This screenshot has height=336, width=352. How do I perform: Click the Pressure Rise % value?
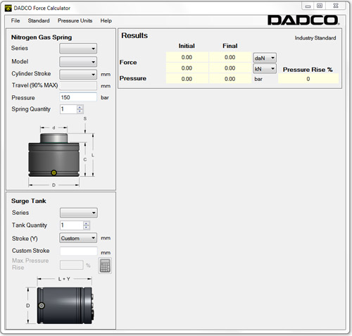pyautogui.click(x=308, y=79)
